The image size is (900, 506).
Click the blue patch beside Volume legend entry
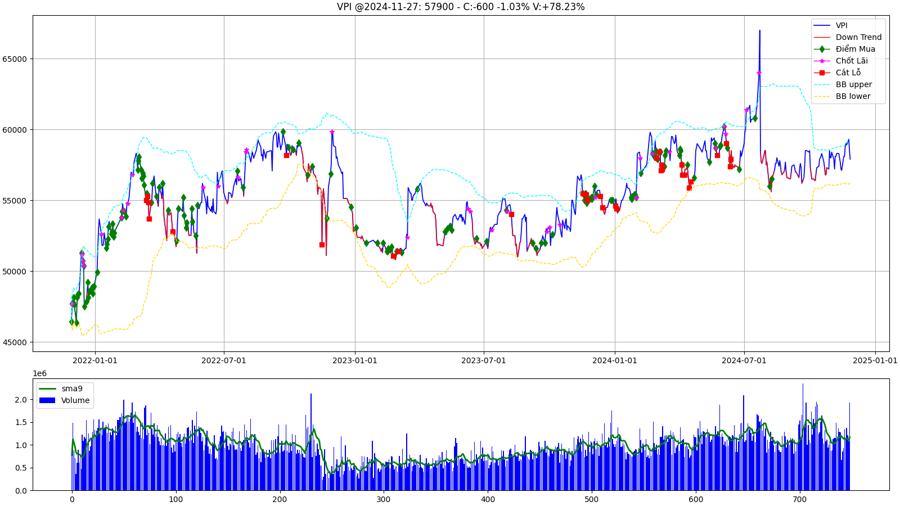pyautogui.click(x=47, y=400)
